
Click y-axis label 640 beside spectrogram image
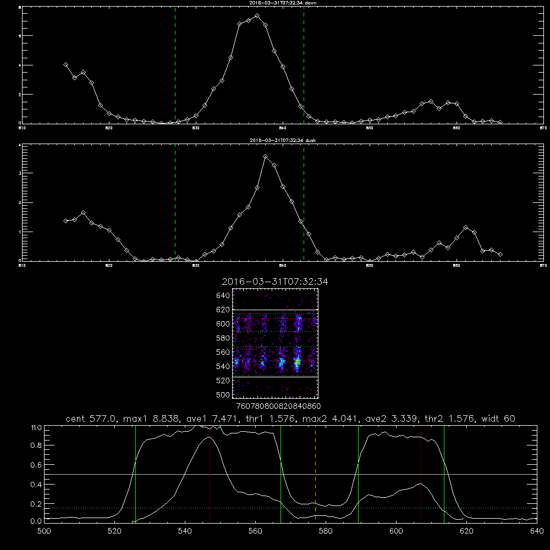223,296
